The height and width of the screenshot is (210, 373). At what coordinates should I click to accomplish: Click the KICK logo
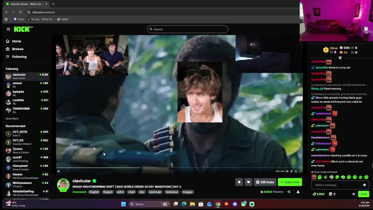[23, 29]
